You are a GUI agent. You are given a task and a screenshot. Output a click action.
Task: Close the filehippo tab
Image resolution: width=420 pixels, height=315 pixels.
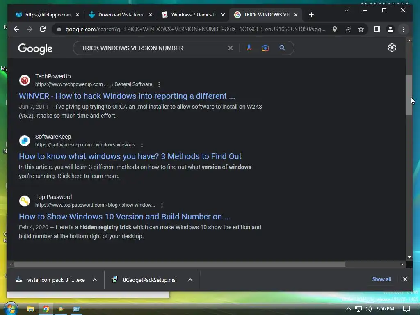click(x=78, y=15)
